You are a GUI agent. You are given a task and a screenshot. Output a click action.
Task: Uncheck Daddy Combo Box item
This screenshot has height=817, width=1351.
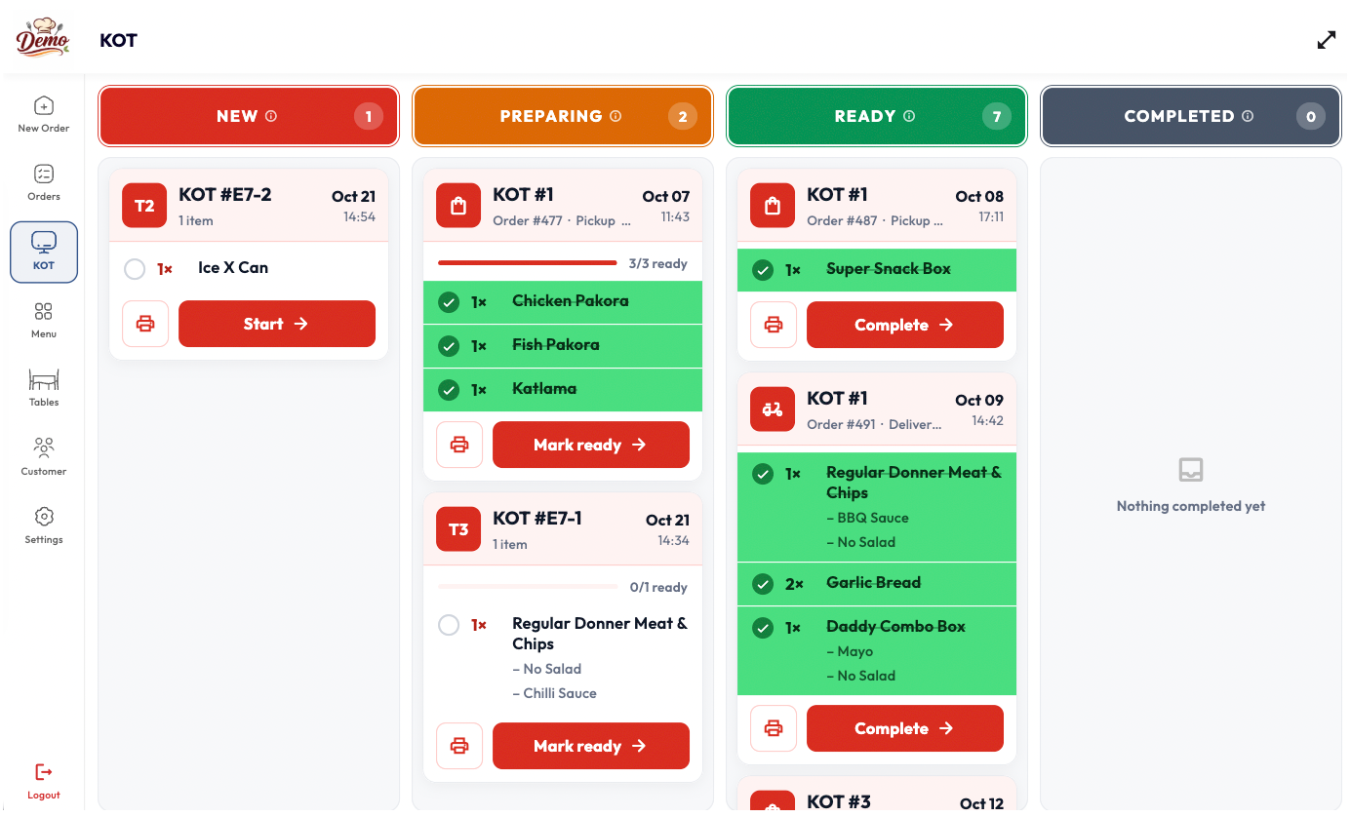(x=763, y=628)
